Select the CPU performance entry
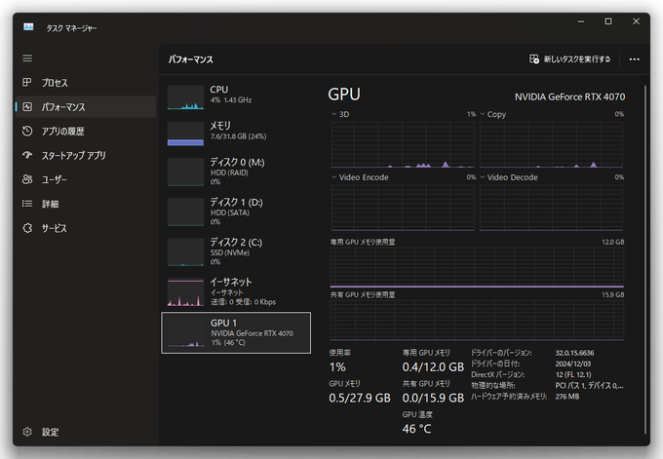This screenshot has height=459, width=663. tap(236, 96)
